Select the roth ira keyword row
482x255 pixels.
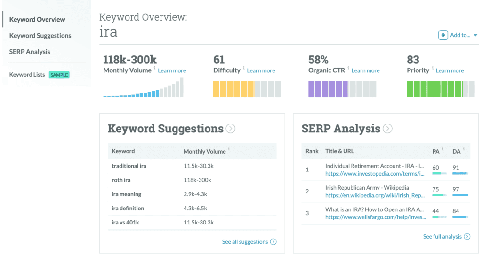point(192,180)
